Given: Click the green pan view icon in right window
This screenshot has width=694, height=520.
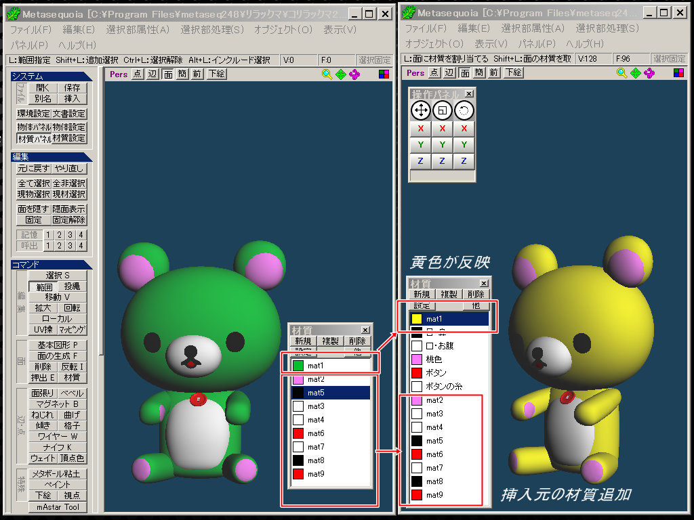Looking at the screenshot, I should tap(635, 73).
